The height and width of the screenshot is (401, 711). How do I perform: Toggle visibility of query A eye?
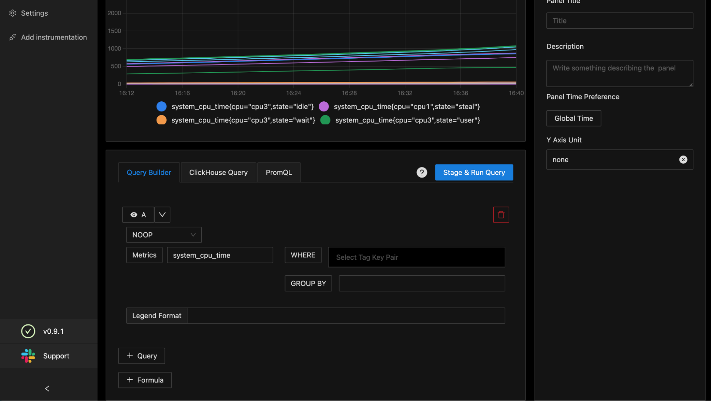(134, 215)
